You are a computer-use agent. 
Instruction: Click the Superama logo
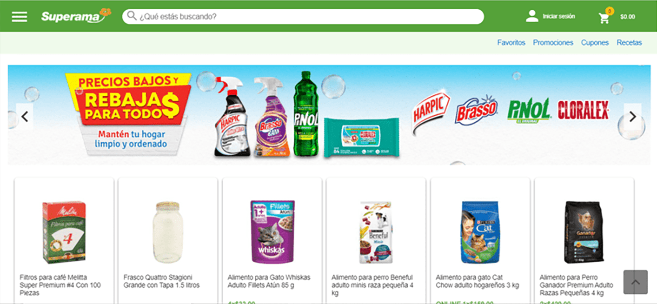click(76, 16)
